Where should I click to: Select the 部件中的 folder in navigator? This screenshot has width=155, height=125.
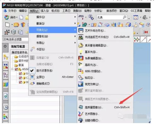tap(21, 61)
